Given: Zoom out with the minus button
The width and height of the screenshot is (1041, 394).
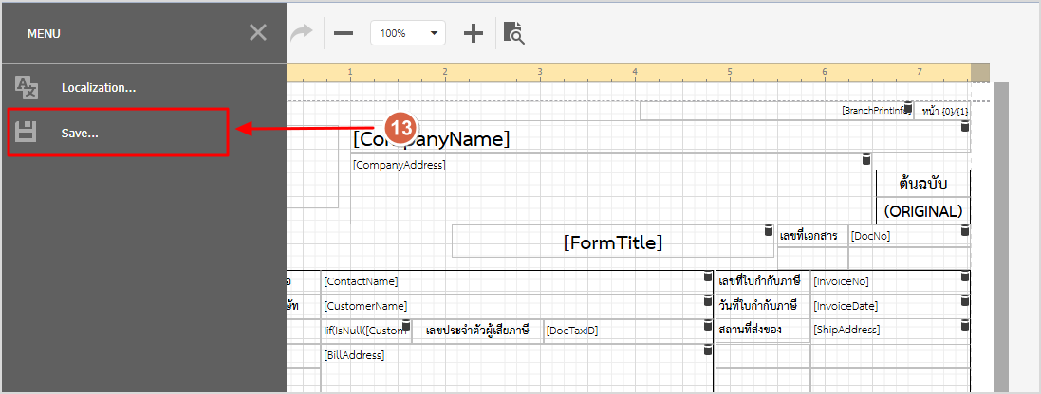Looking at the screenshot, I should point(344,33).
